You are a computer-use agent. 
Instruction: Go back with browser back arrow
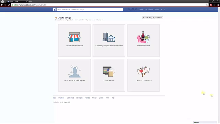pos(2,5)
